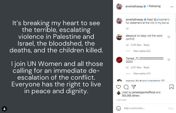Like the 7amad_.71 comment
The height and width of the screenshot is (113, 176).
[x=169, y=60]
